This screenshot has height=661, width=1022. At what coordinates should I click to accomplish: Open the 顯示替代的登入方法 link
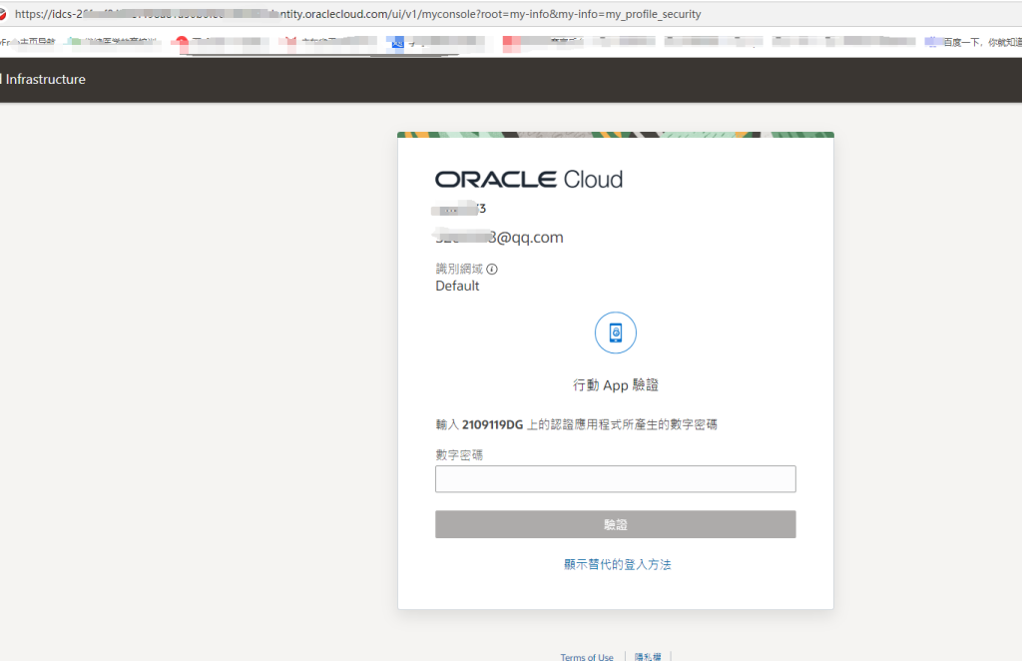click(x=617, y=564)
